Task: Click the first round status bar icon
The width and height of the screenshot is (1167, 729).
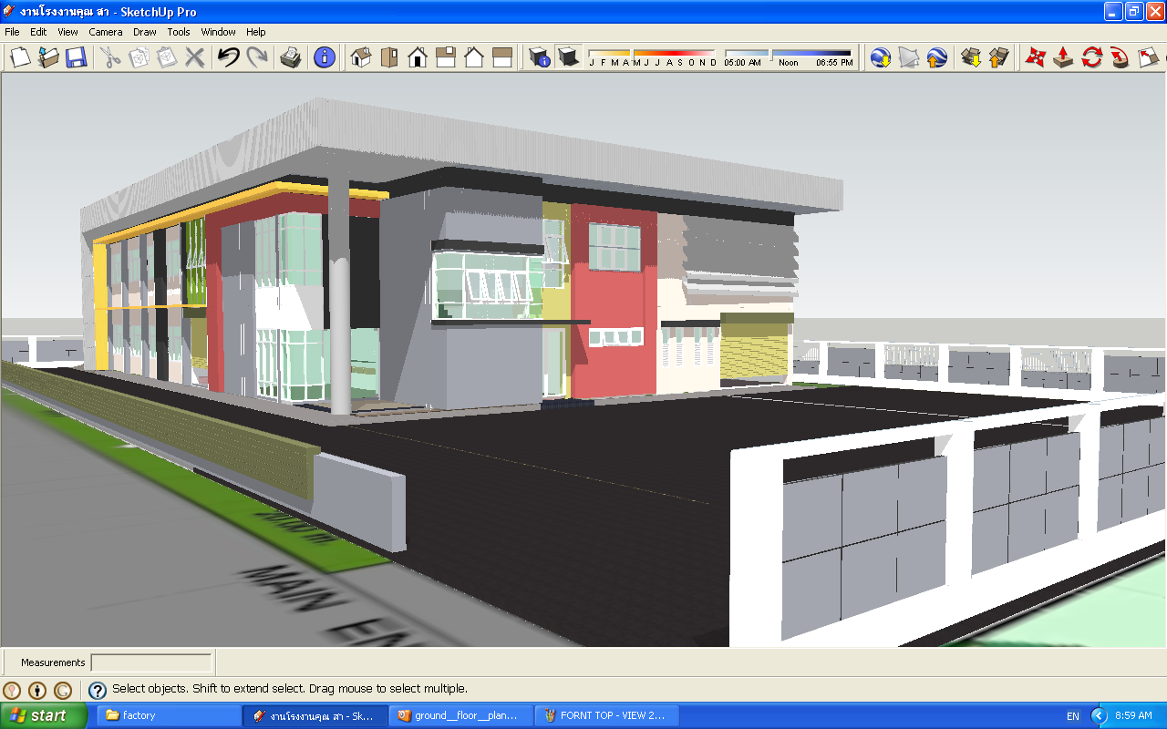Action: 13,690
